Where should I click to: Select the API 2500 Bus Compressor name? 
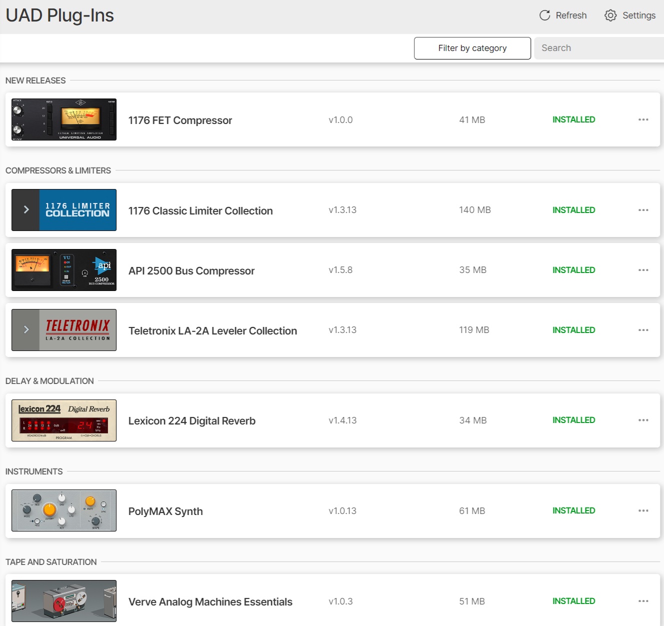191,271
